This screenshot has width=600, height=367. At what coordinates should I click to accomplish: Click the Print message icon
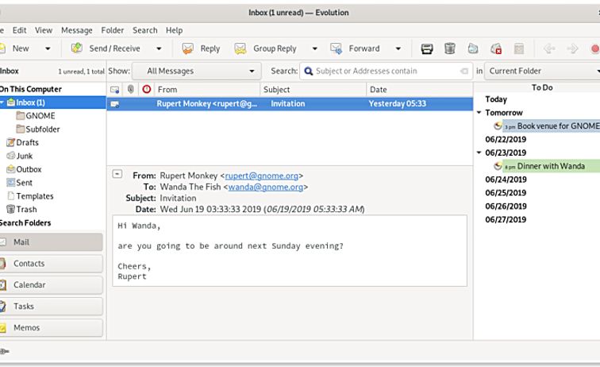click(x=427, y=48)
